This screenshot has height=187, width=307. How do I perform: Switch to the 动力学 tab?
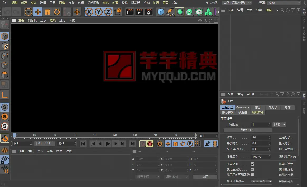[273, 107]
